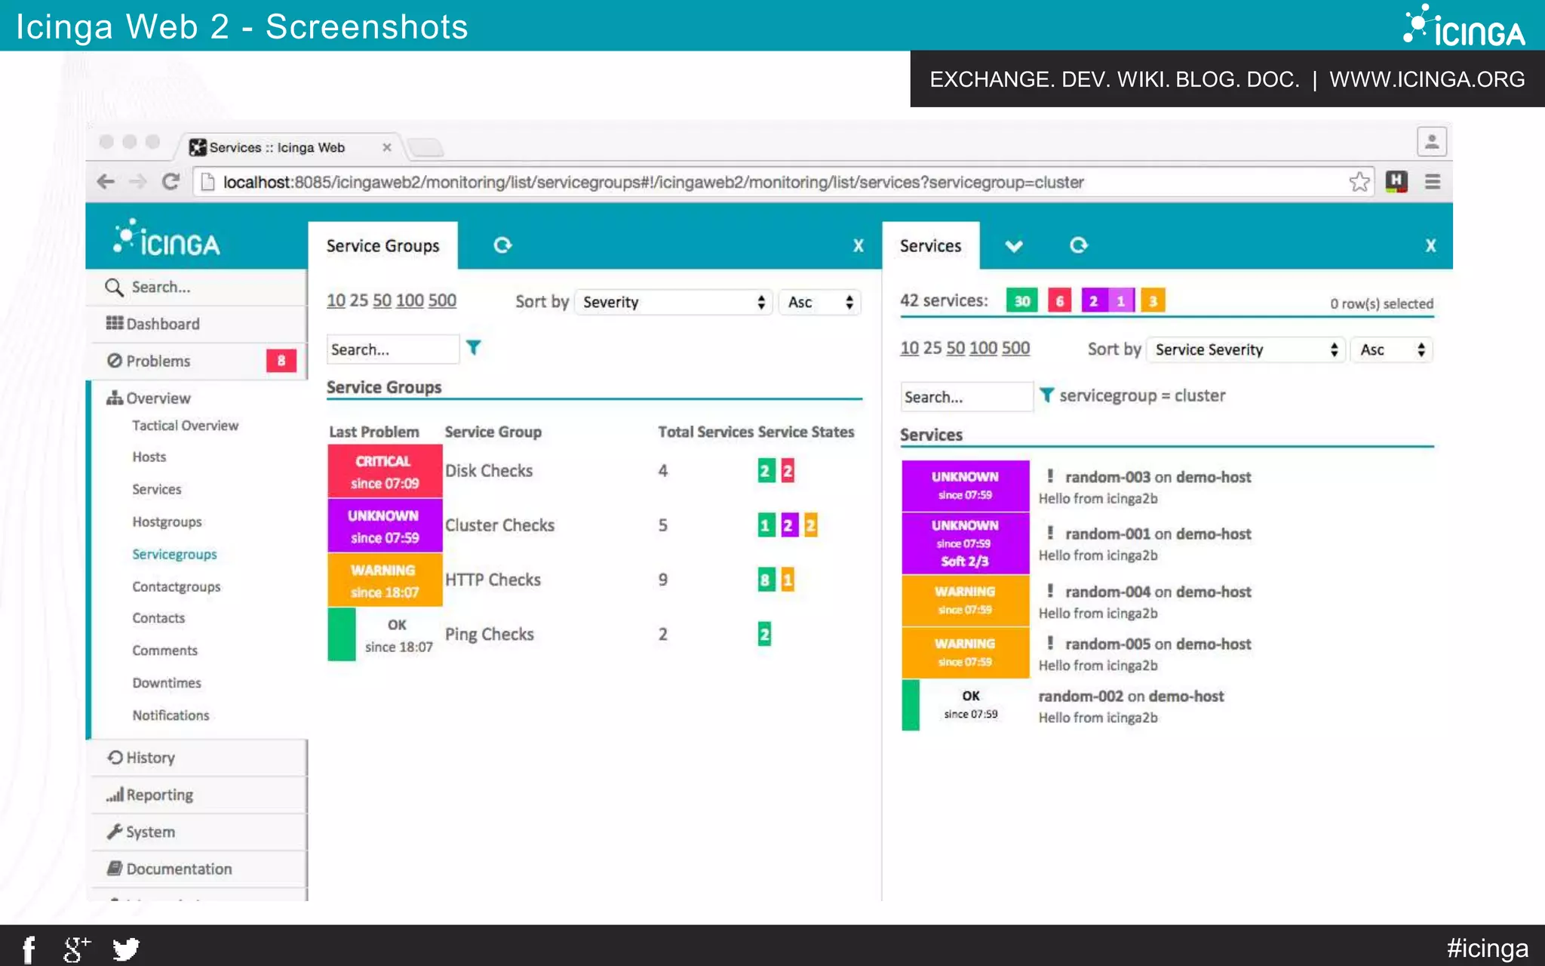
Task: Open the Cluster Checks service group
Action: [x=499, y=525]
